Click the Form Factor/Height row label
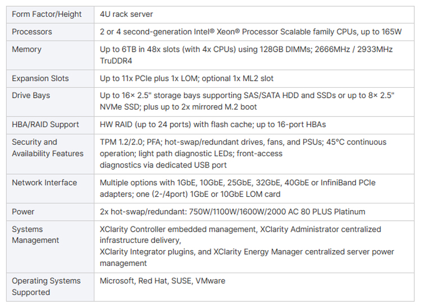The width and height of the screenshot is (421, 308). (x=47, y=14)
